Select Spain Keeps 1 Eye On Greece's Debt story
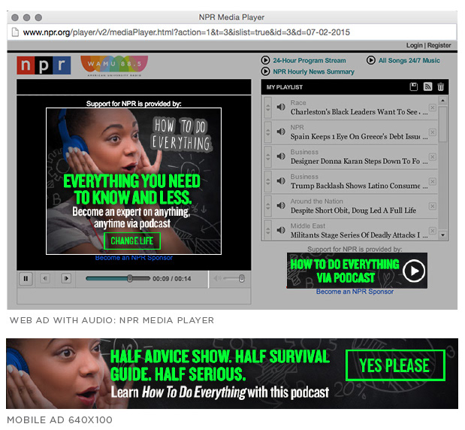This screenshot has width=465, height=430. tap(359, 137)
